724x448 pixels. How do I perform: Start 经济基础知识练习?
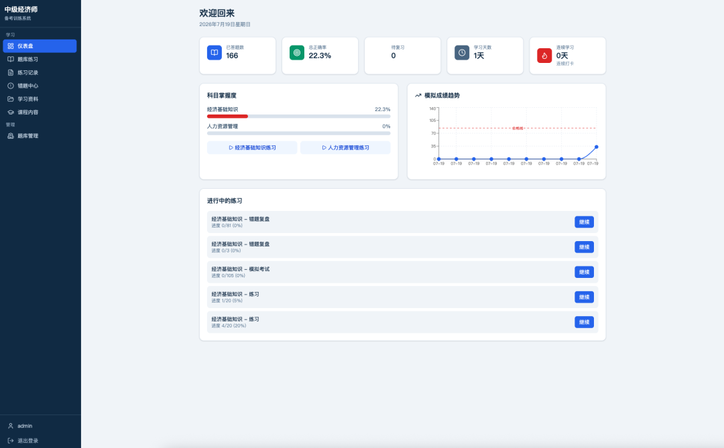[x=252, y=147]
